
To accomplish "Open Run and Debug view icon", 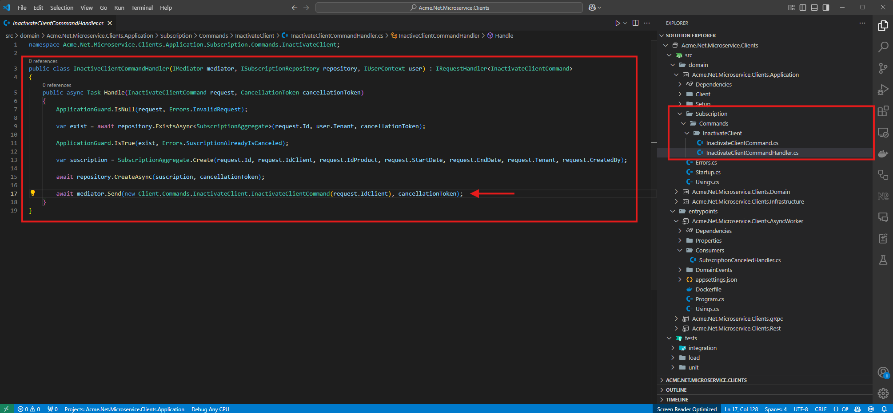I will point(883,90).
